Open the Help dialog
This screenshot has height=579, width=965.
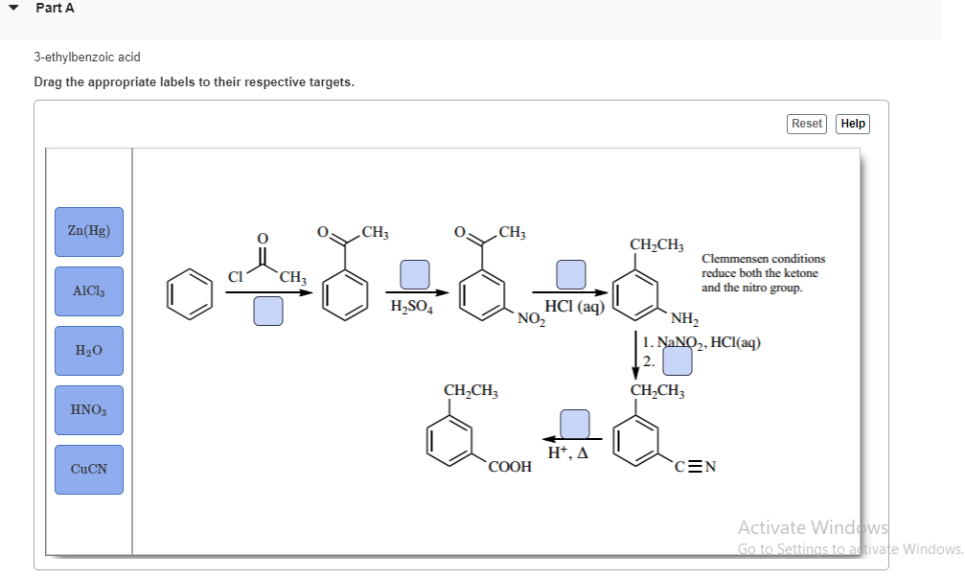pos(852,123)
